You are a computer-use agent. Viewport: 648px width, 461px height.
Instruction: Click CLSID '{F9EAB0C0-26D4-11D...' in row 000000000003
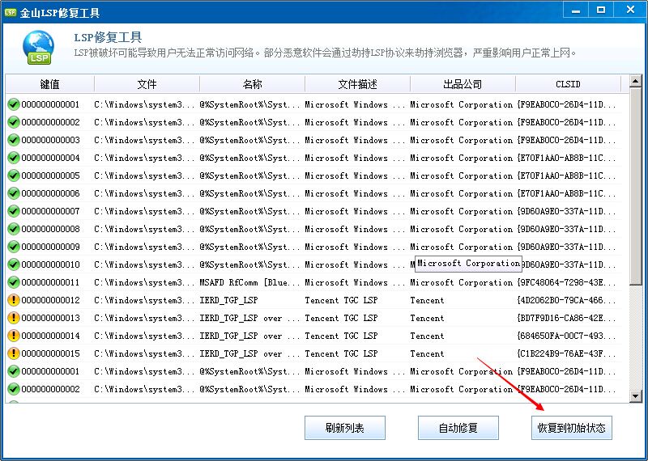(566, 140)
